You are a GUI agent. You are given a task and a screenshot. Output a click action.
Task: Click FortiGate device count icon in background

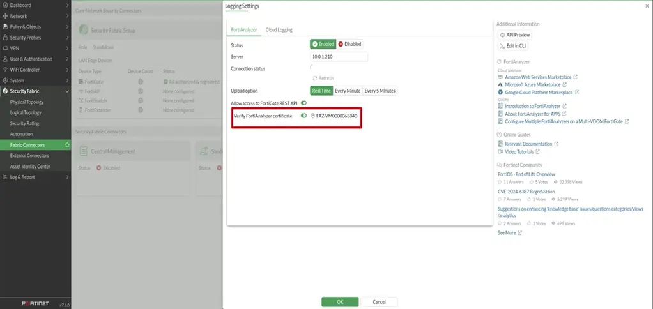coord(141,82)
